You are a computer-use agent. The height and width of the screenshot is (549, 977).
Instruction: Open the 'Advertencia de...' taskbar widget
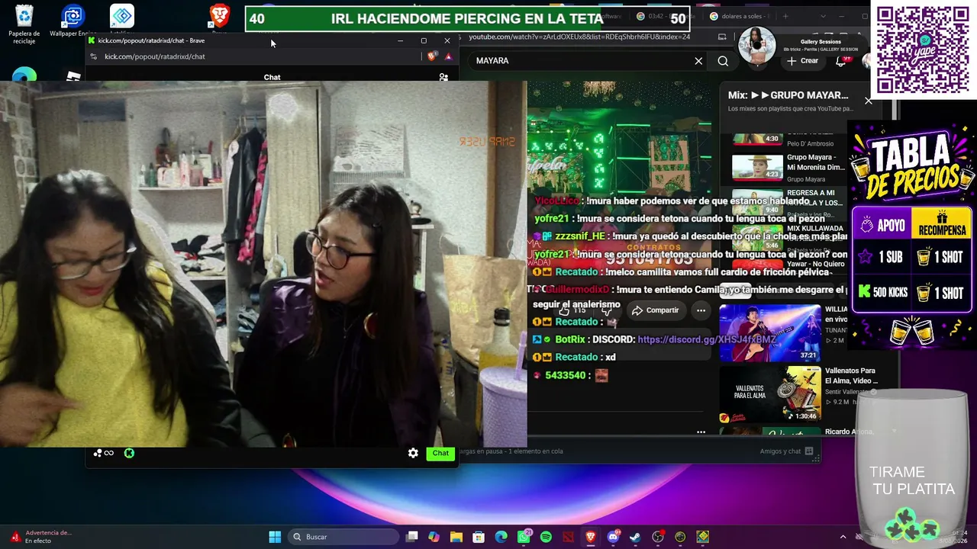[42, 537]
